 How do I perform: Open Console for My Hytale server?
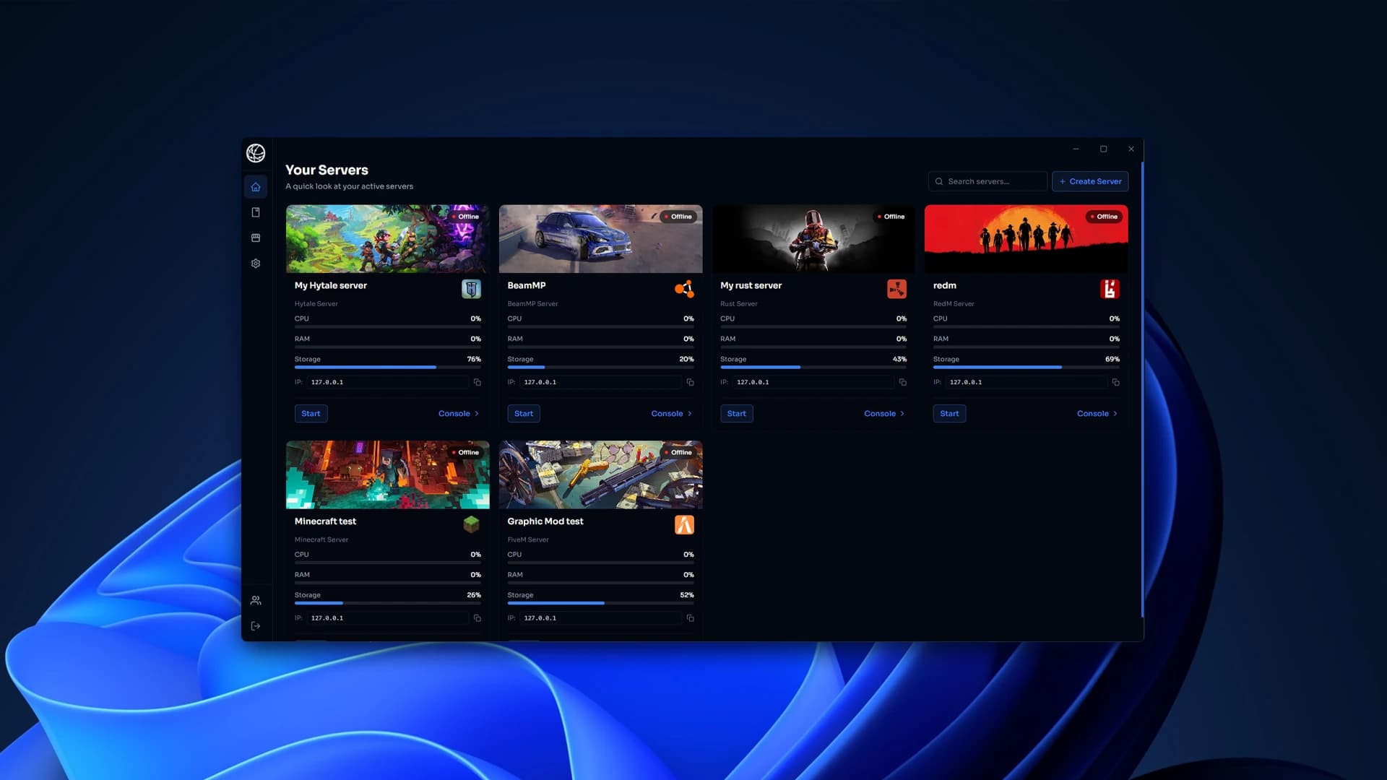[459, 414]
